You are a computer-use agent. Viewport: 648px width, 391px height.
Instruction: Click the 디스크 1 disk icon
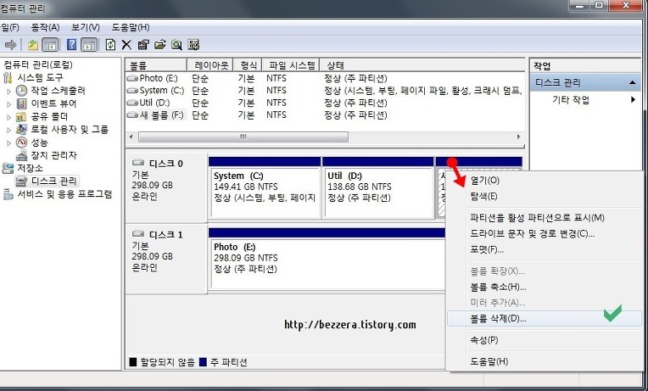click(138, 234)
